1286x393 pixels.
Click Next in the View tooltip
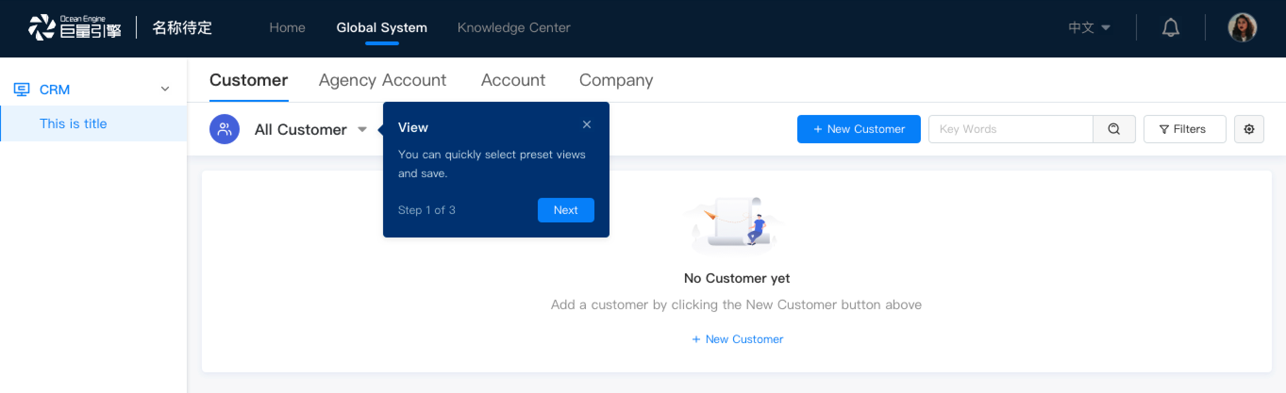click(566, 210)
